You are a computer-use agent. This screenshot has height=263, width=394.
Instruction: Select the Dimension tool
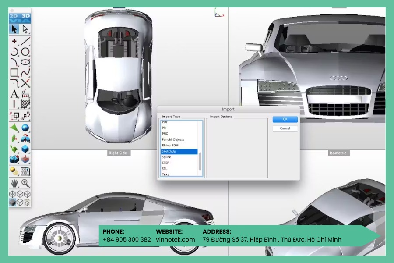coord(25,94)
